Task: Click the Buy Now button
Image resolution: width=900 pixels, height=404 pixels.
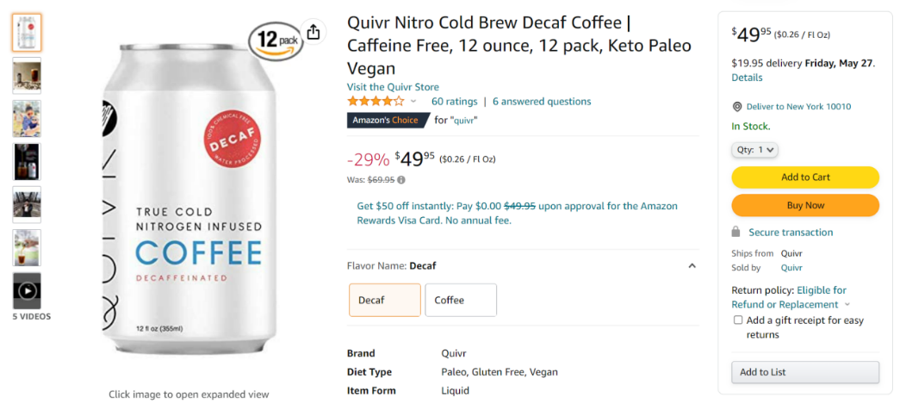Action: 805,205
